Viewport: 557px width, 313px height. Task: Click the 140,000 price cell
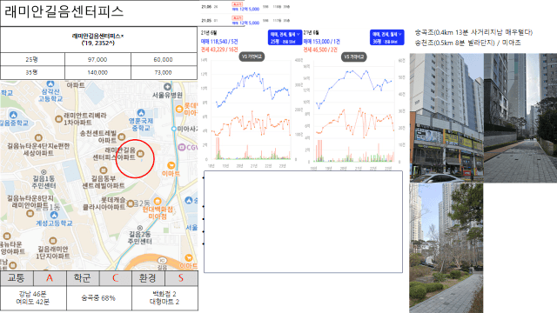97,72
